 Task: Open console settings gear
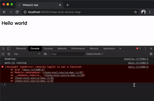151,54
